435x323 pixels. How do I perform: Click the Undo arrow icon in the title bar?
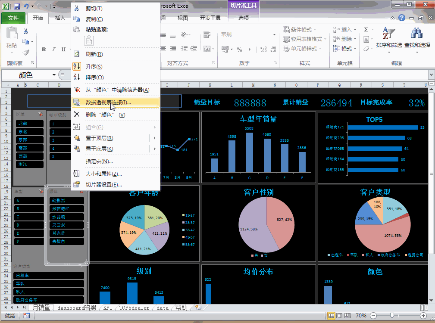tap(26, 6)
